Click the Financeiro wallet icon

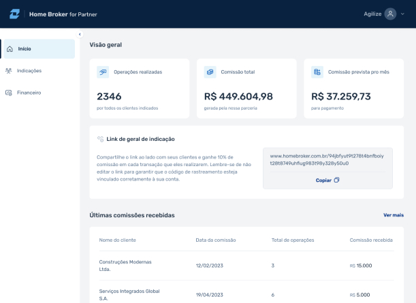pyautogui.click(x=9, y=93)
